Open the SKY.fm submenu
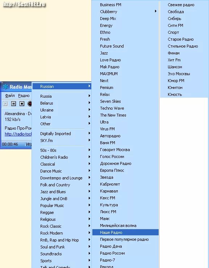Image resolution: width=209 pixels, height=268 pixels. (x=62, y=141)
